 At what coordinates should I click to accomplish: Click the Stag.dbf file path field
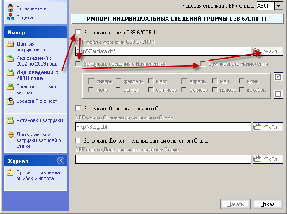(163, 127)
